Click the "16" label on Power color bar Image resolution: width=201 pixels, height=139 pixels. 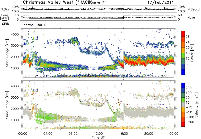187,53
